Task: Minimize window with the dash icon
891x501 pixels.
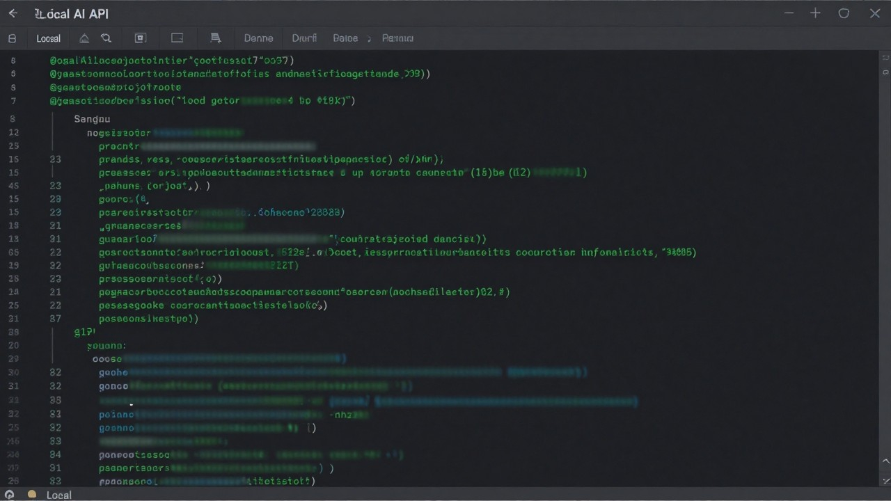Action: click(789, 13)
